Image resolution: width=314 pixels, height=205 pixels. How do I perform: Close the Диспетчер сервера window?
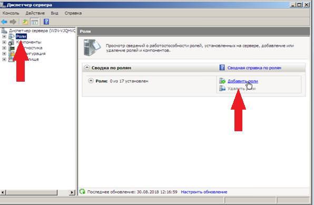tap(306, 5)
